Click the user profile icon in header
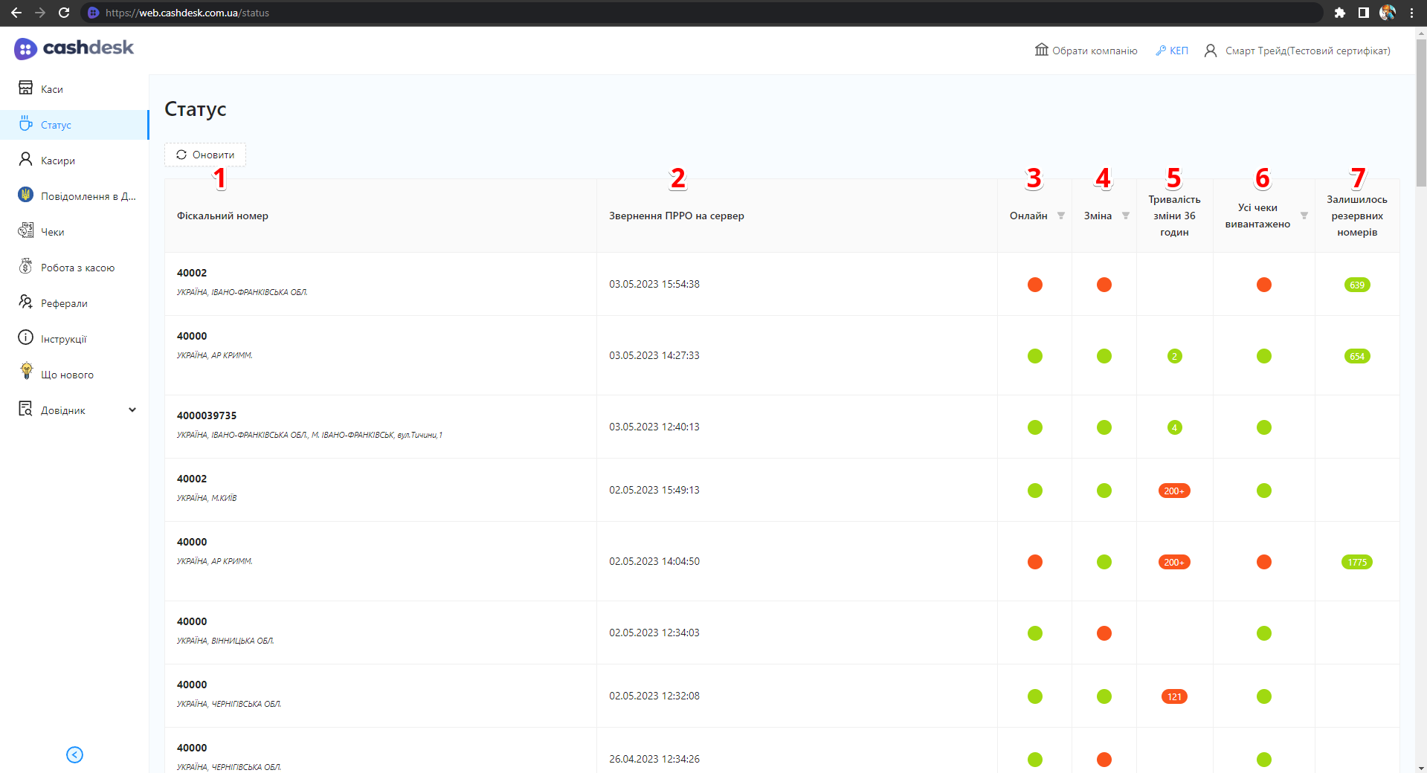The image size is (1427, 773). click(1210, 51)
